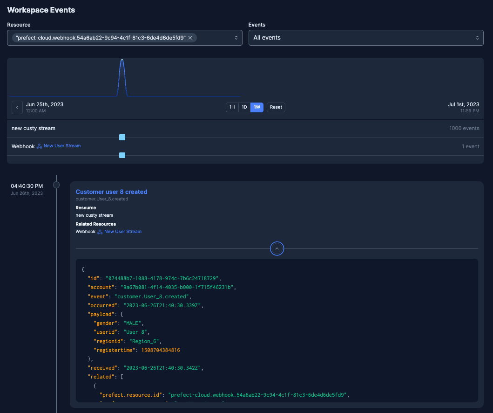This screenshot has width=493, height=413.
Task: Click the Webhook row event marker
Action: [x=122, y=155]
